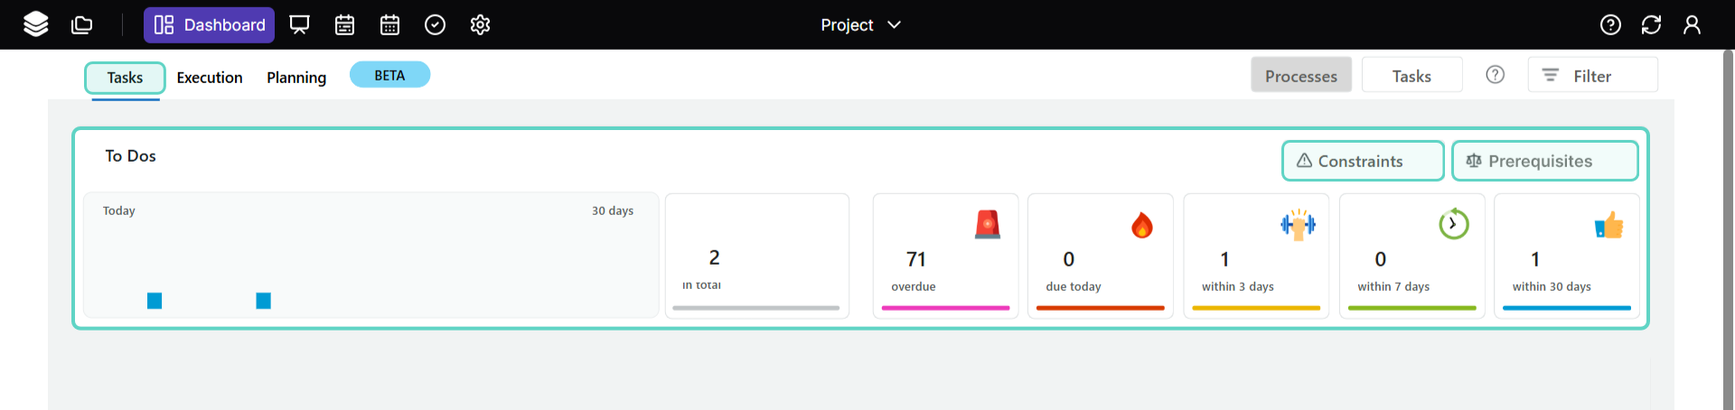Toggle view to Tasks on right
1735x410 pixels.
[1411, 76]
